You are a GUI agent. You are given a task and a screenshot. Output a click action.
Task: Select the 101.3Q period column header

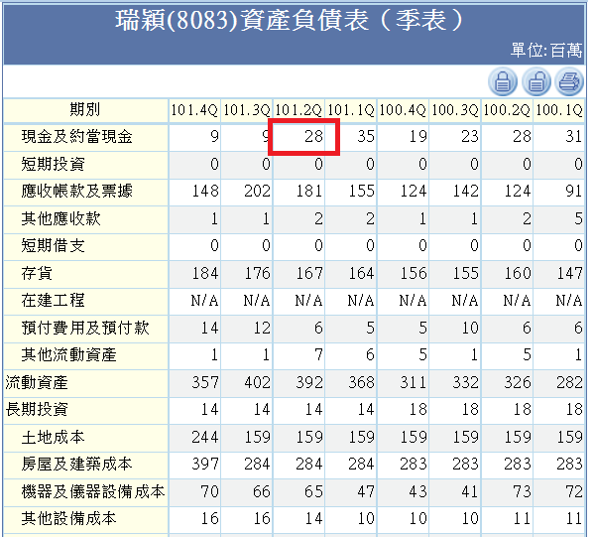point(247,110)
